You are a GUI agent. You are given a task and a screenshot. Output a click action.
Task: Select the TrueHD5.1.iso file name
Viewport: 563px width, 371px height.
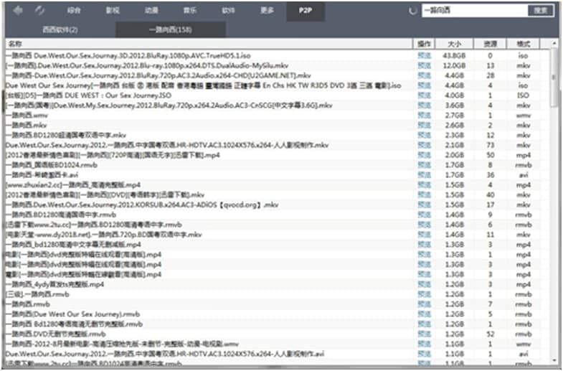click(128, 56)
